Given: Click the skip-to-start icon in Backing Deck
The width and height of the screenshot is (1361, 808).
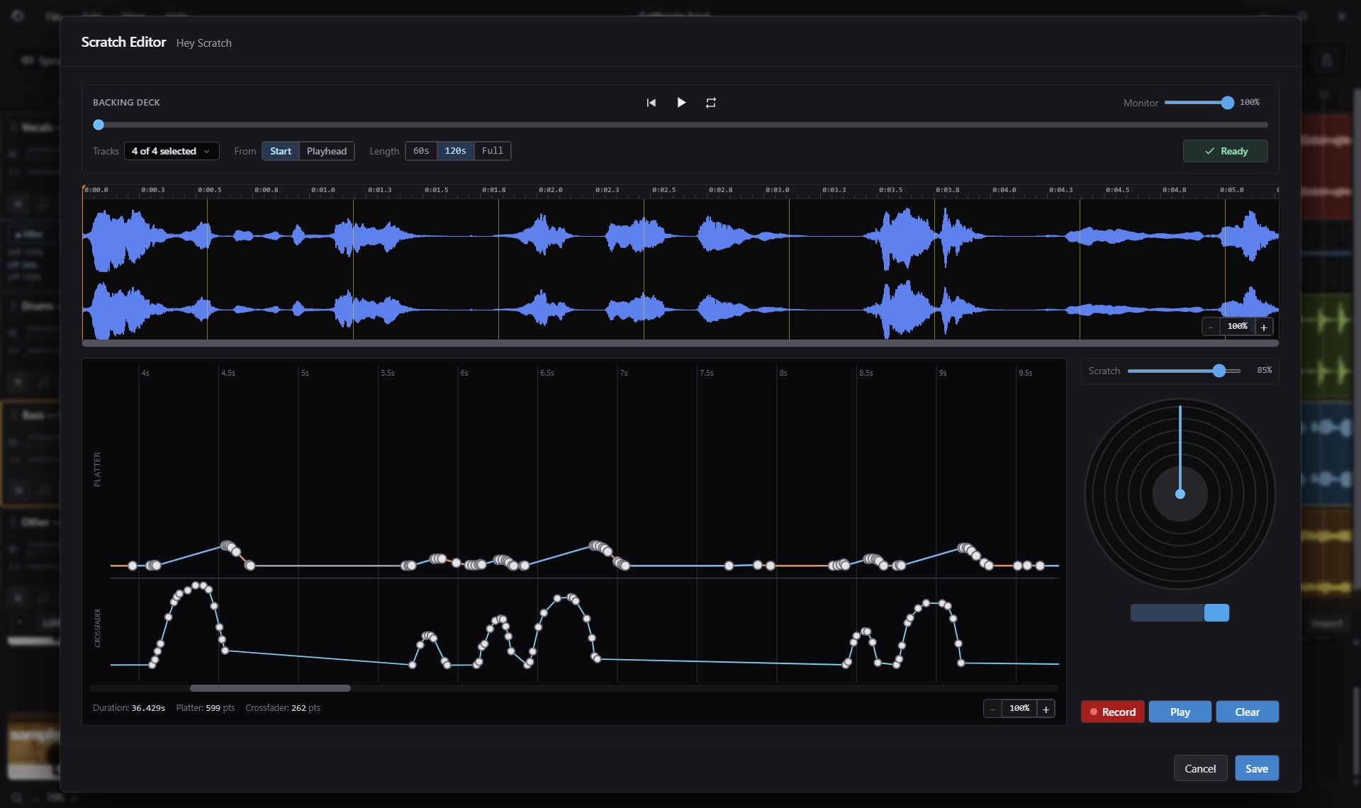Looking at the screenshot, I should click(651, 103).
